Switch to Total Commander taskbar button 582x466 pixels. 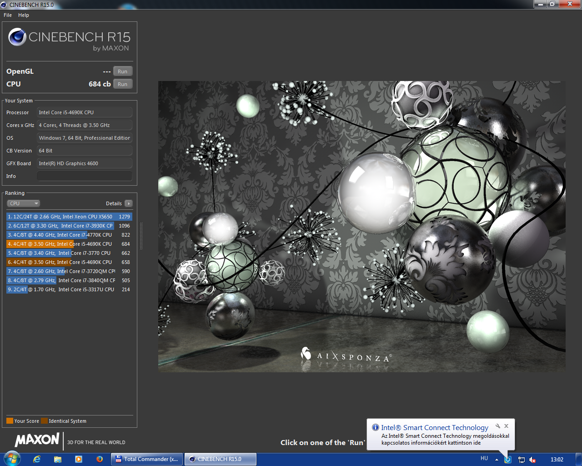147,459
